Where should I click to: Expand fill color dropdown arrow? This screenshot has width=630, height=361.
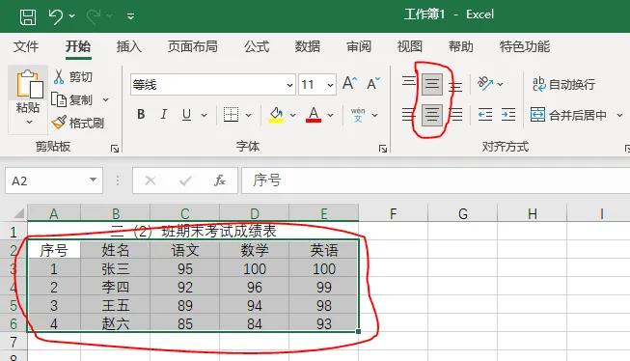pos(293,116)
